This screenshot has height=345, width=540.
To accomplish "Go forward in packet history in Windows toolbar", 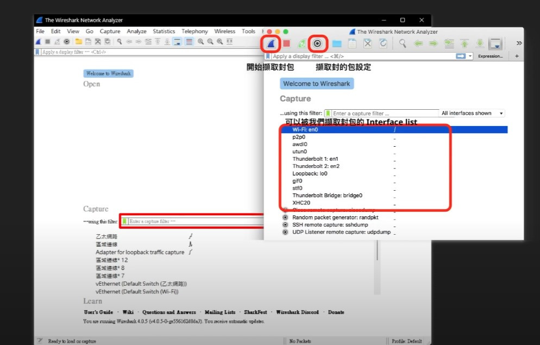I will (x=139, y=42).
